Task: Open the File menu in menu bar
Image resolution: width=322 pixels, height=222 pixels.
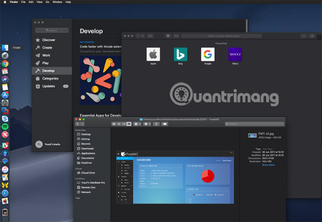Action: point(23,2)
